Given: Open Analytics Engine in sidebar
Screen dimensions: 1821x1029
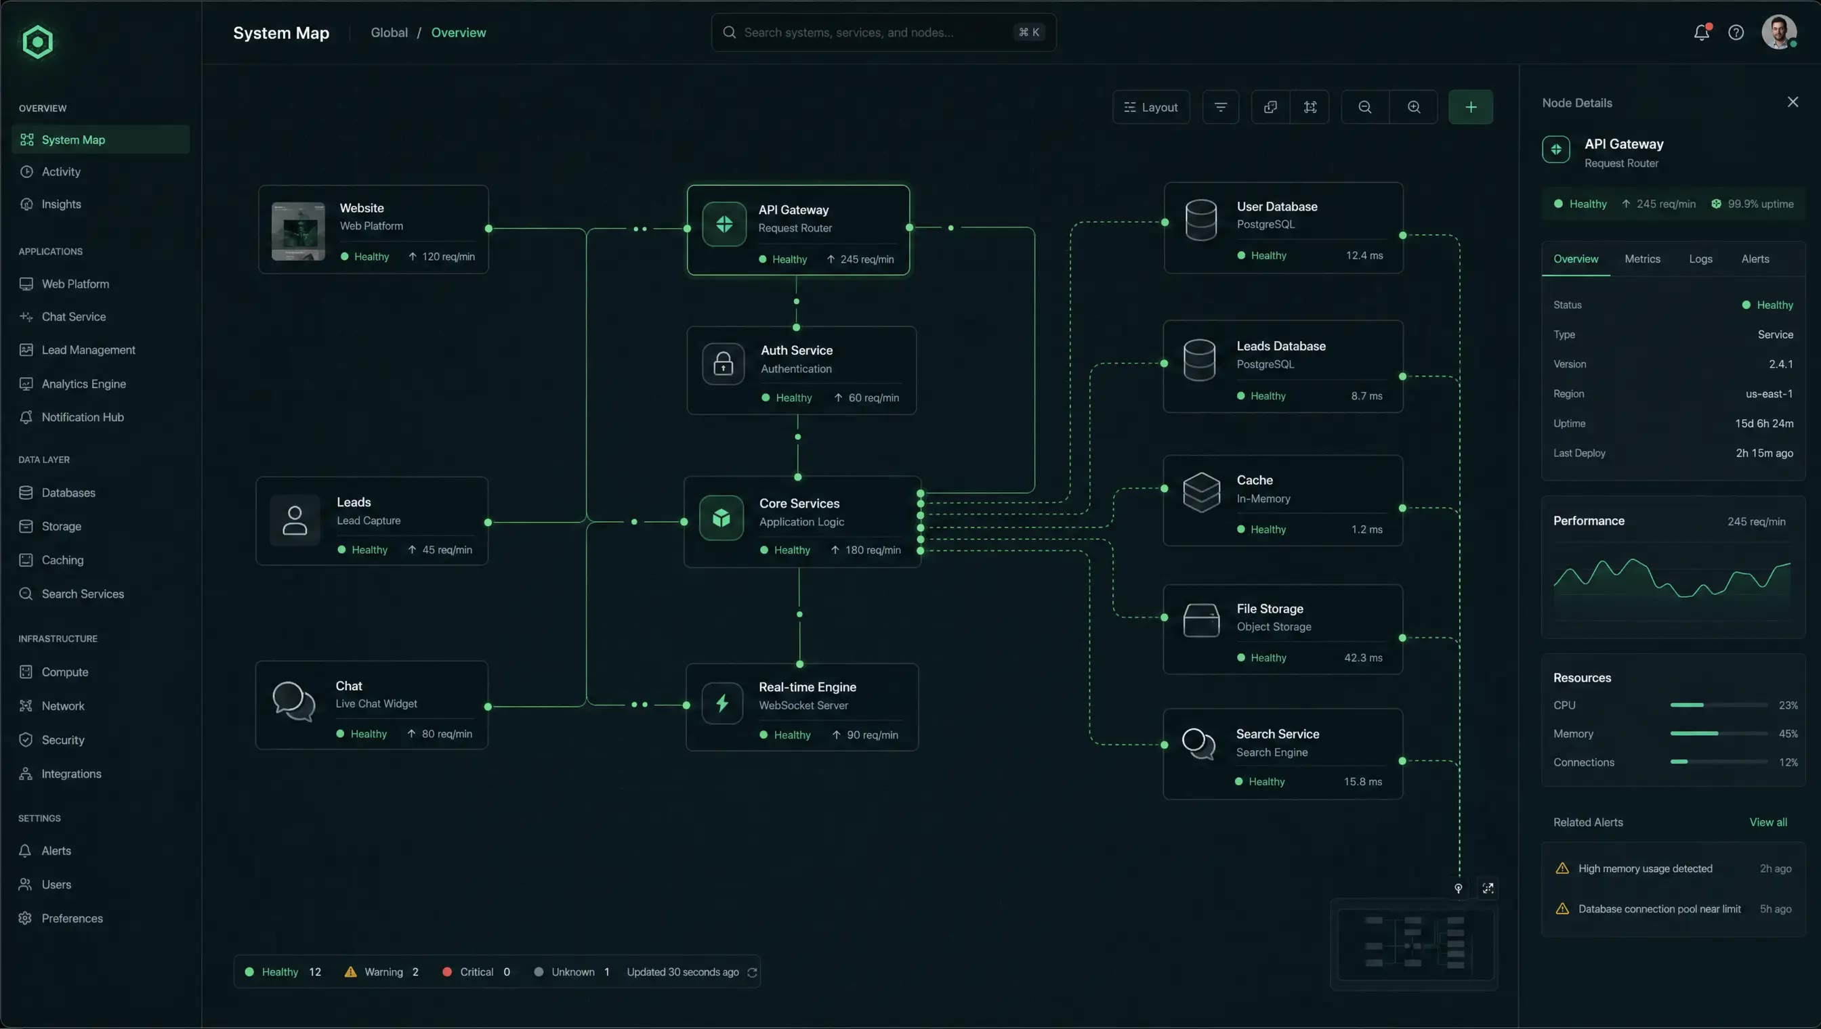Looking at the screenshot, I should pos(100,385).
